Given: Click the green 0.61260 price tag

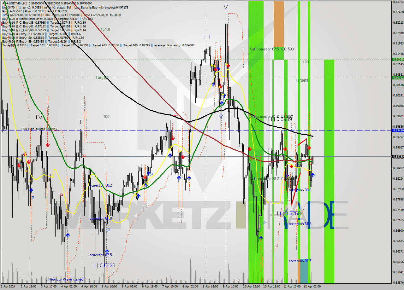Looking at the screenshot, I should pyautogui.click(x=398, y=59).
